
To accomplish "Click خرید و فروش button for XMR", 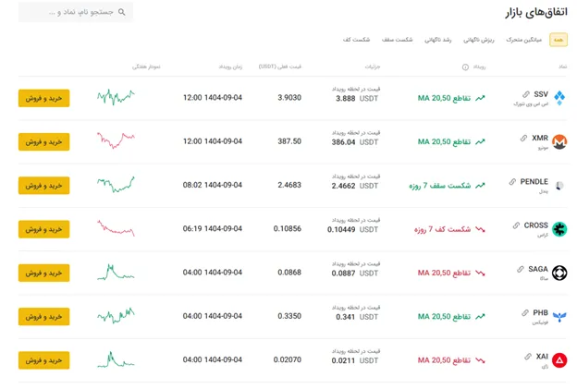I will [x=43, y=142].
